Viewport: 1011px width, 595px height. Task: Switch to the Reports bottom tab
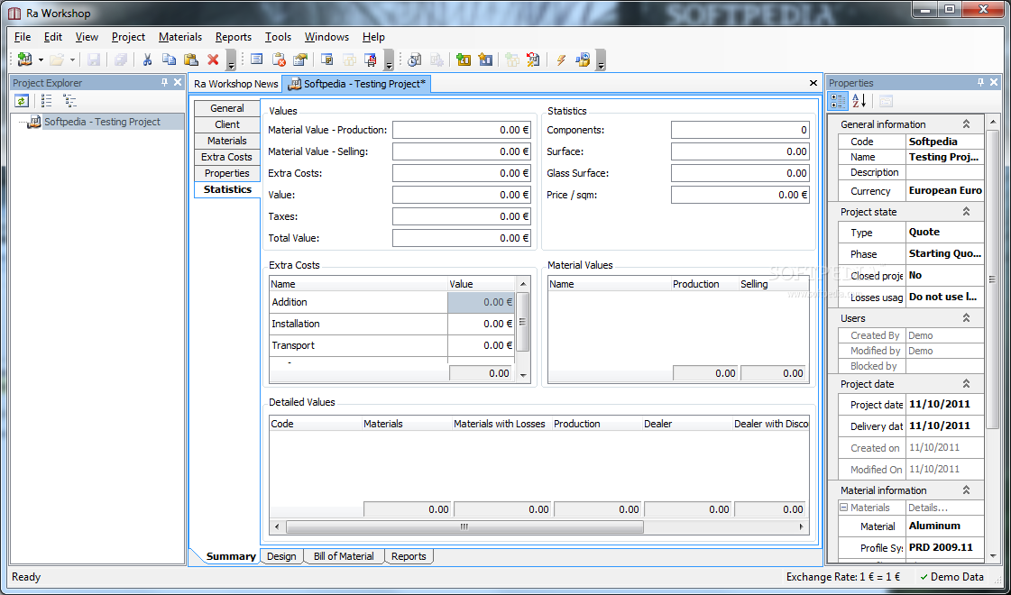coord(409,556)
